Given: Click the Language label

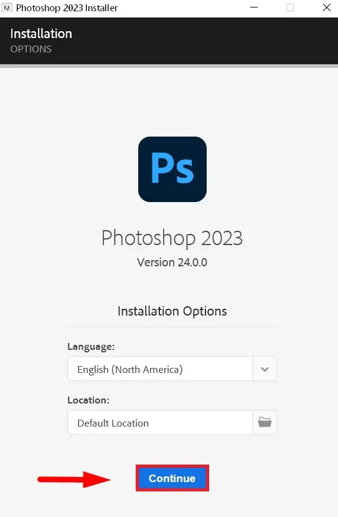Looking at the screenshot, I should click(x=91, y=347).
